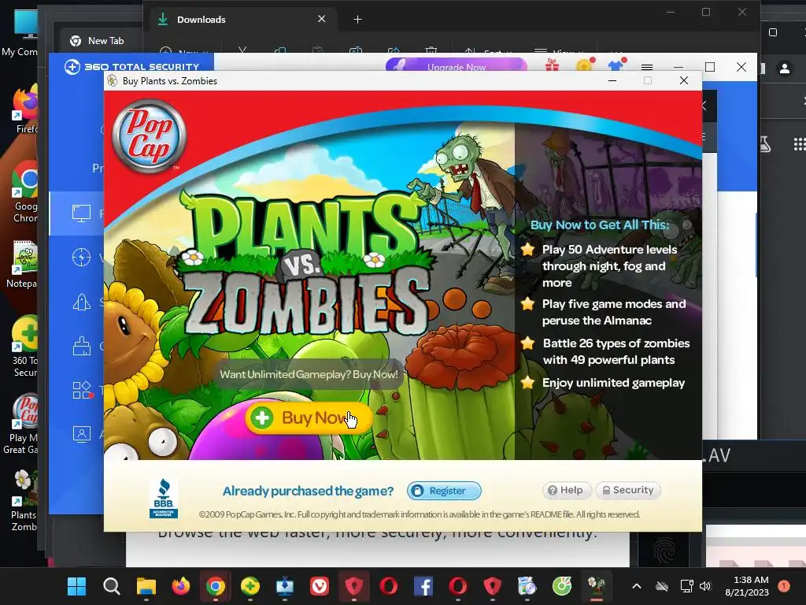The width and height of the screenshot is (806, 605).
Task: Click the Register button
Action: [444, 491]
